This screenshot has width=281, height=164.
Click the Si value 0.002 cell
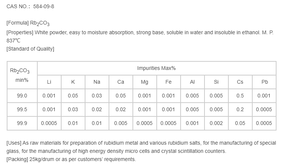click(216, 123)
